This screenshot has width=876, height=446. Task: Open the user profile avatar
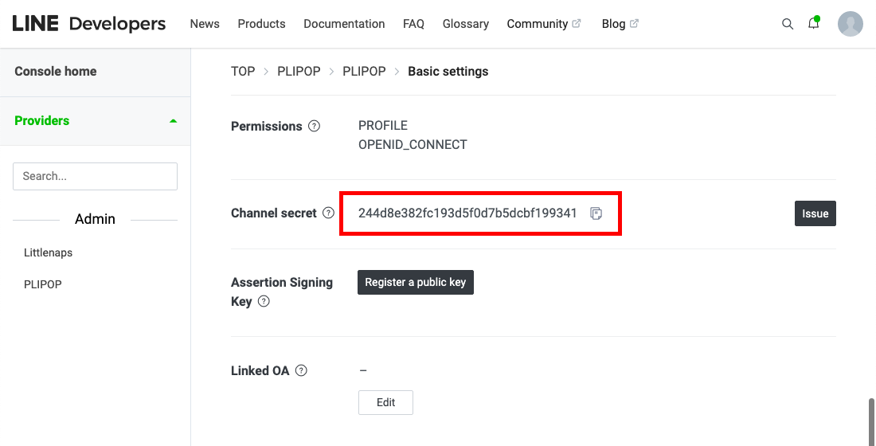pyautogui.click(x=851, y=24)
